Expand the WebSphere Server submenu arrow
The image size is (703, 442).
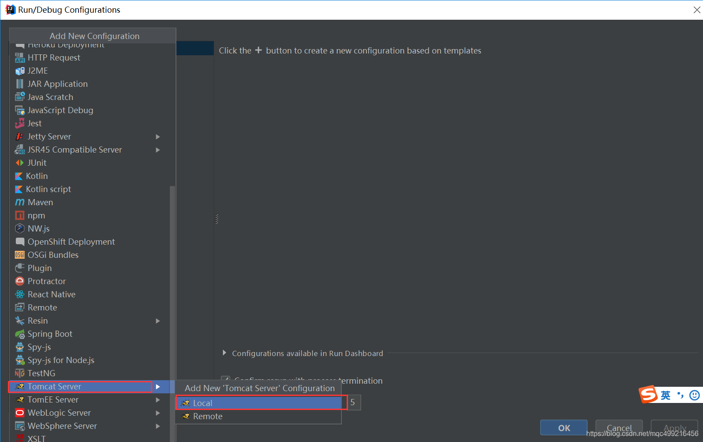pyautogui.click(x=158, y=426)
